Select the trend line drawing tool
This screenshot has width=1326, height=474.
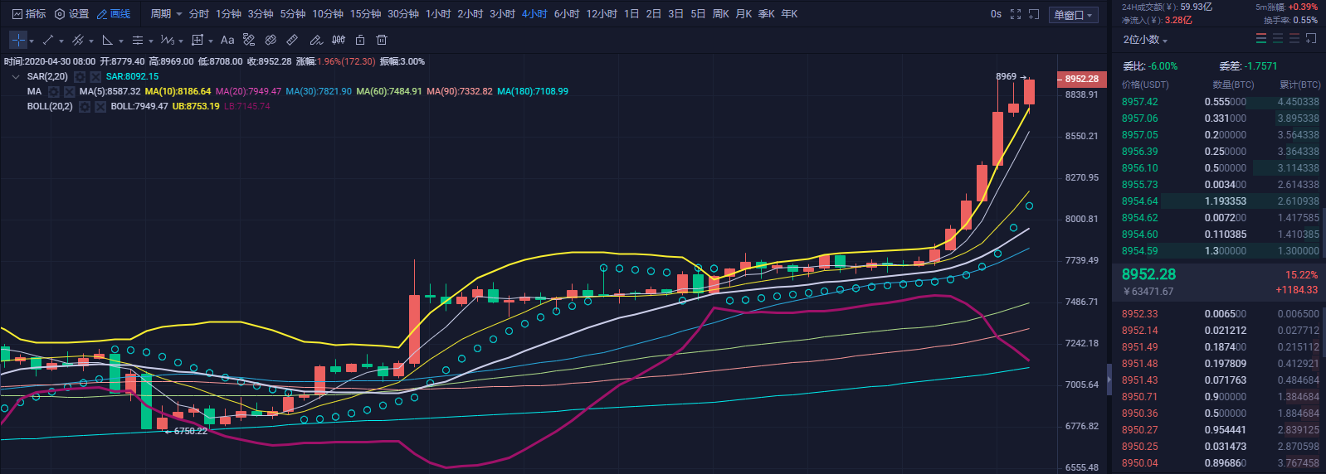(x=48, y=40)
